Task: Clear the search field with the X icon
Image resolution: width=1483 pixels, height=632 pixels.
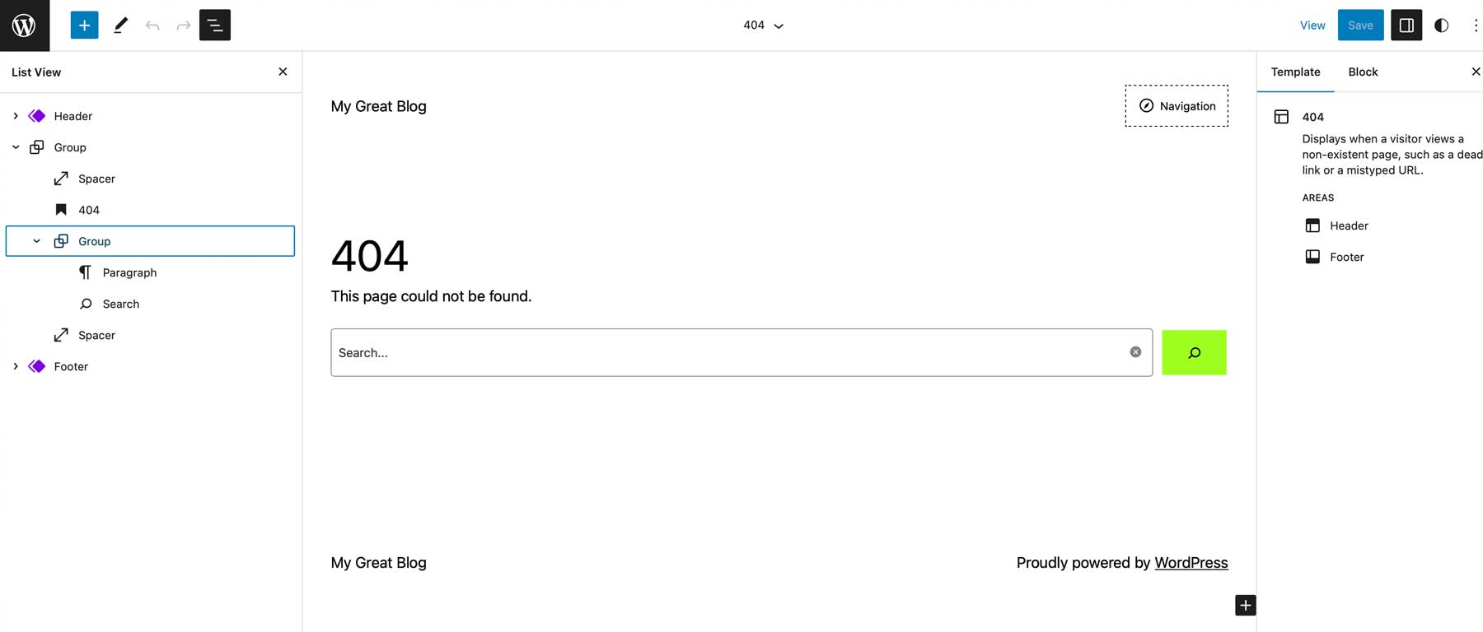Action: tap(1135, 351)
